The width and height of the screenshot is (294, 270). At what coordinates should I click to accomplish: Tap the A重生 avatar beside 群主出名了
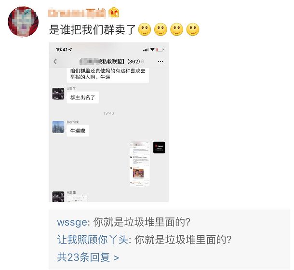[58, 94]
